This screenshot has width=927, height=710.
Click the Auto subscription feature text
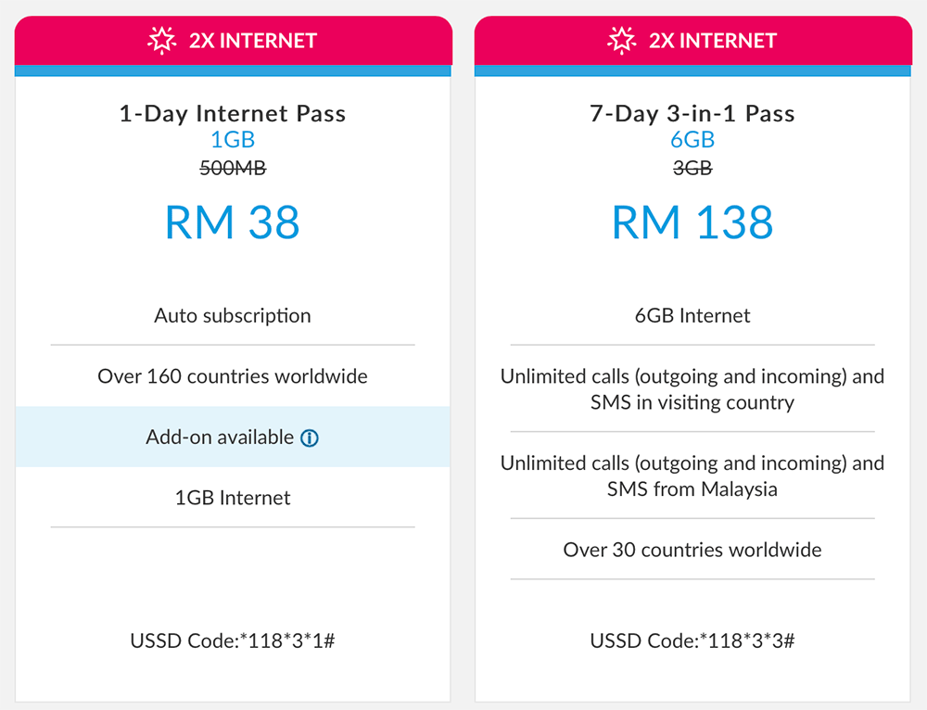(233, 315)
